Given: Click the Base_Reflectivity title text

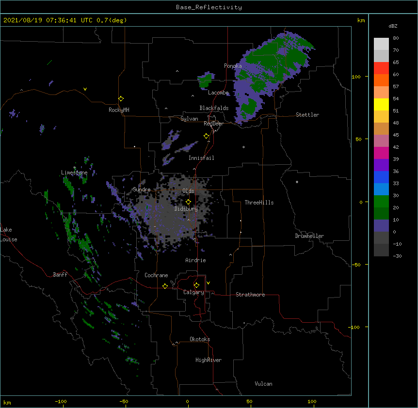Looking at the screenshot, I should click(x=209, y=7).
